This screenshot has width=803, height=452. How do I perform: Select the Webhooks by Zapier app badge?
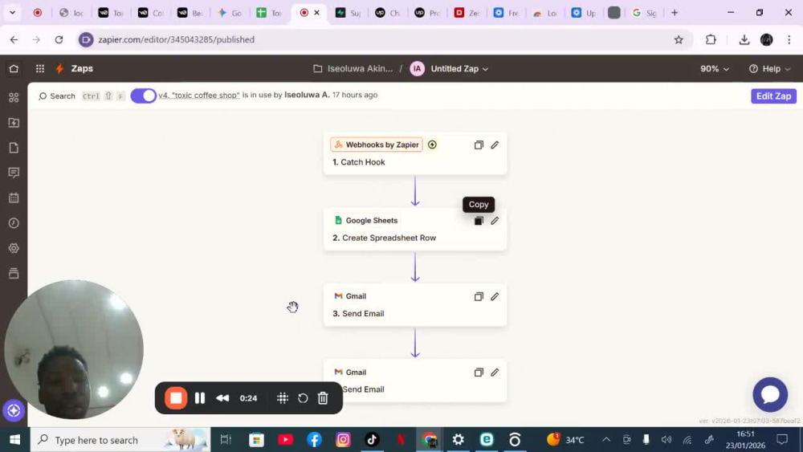tap(377, 145)
